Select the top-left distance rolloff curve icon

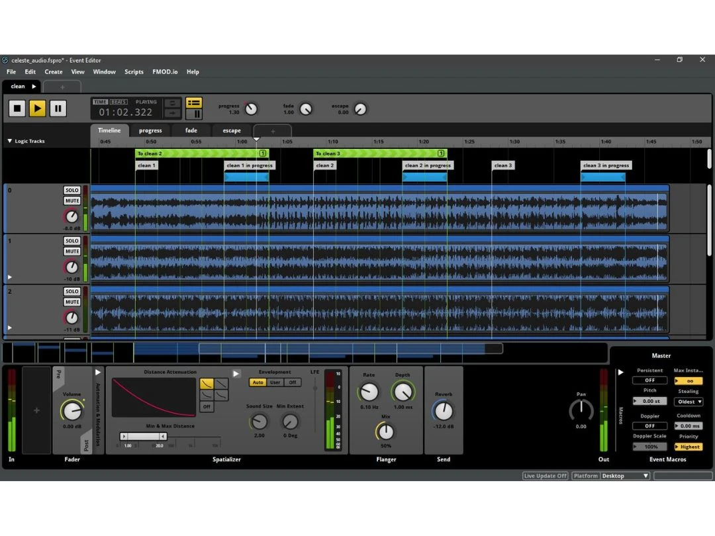click(207, 383)
